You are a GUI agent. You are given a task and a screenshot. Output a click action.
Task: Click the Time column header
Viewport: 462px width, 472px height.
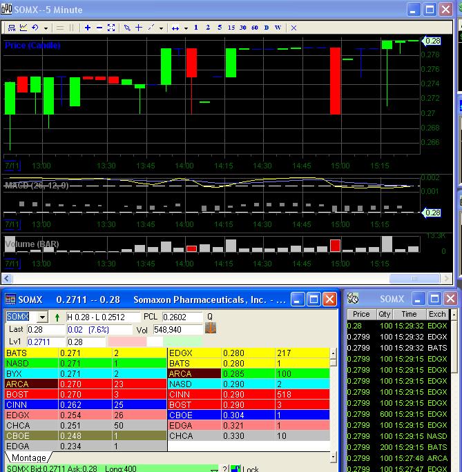coord(409,314)
